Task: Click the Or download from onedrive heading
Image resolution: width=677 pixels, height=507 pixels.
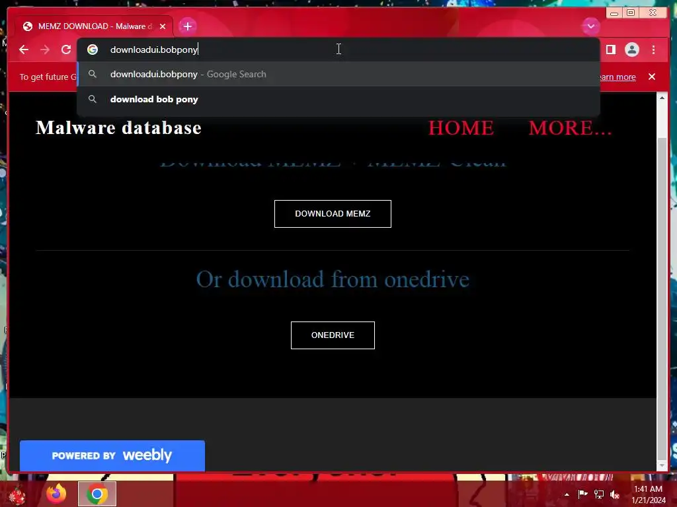Action: click(x=333, y=279)
